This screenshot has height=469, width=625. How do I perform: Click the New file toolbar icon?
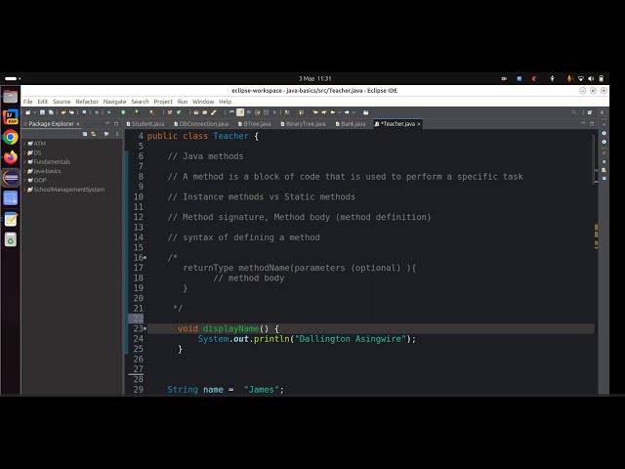pos(28,112)
